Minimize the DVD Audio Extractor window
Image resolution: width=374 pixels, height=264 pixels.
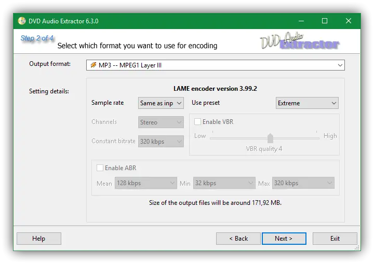[x=301, y=21]
